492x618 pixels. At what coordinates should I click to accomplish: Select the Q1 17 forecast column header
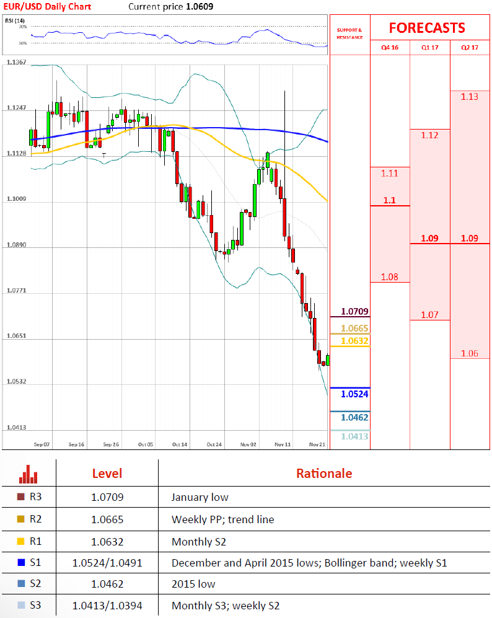point(430,47)
